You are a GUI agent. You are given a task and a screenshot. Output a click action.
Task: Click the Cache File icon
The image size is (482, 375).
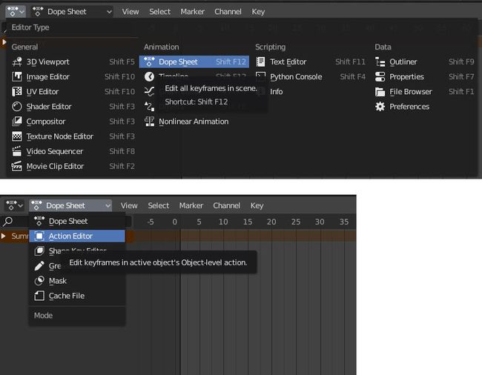coord(39,296)
